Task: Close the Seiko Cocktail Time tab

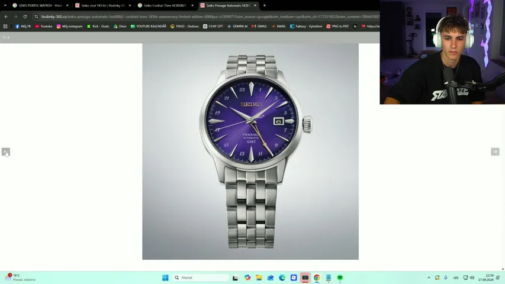Action: pyautogui.click(x=192, y=5)
